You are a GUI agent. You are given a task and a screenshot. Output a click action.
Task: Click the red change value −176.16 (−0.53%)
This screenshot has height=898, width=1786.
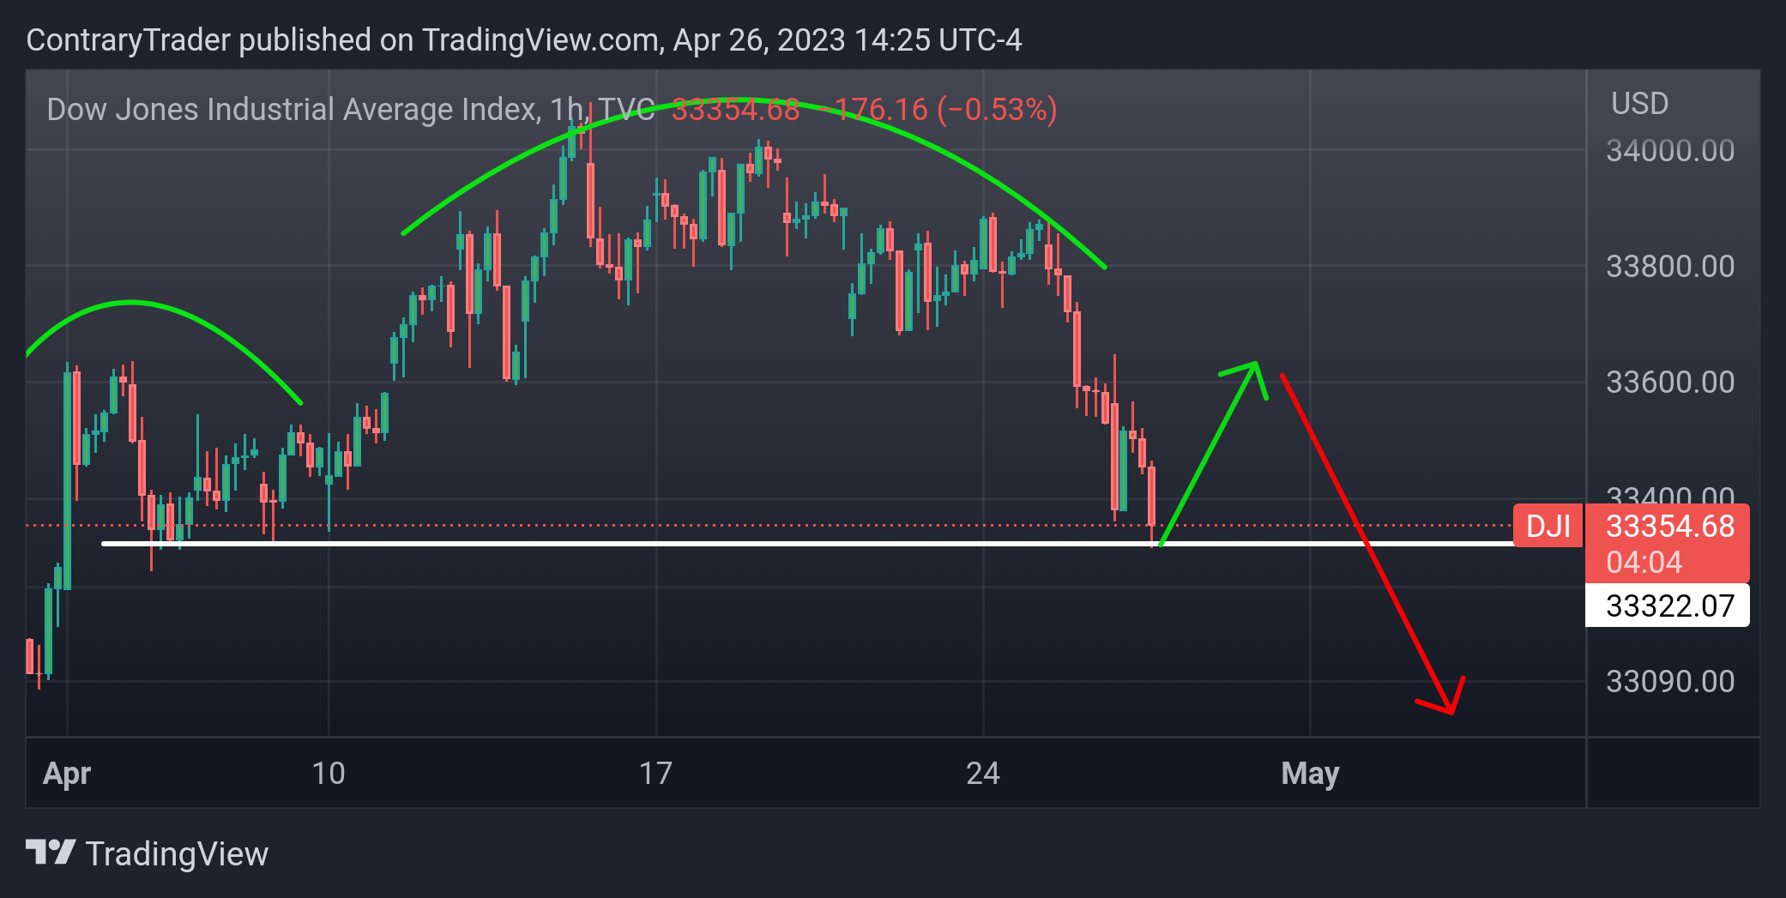click(938, 110)
